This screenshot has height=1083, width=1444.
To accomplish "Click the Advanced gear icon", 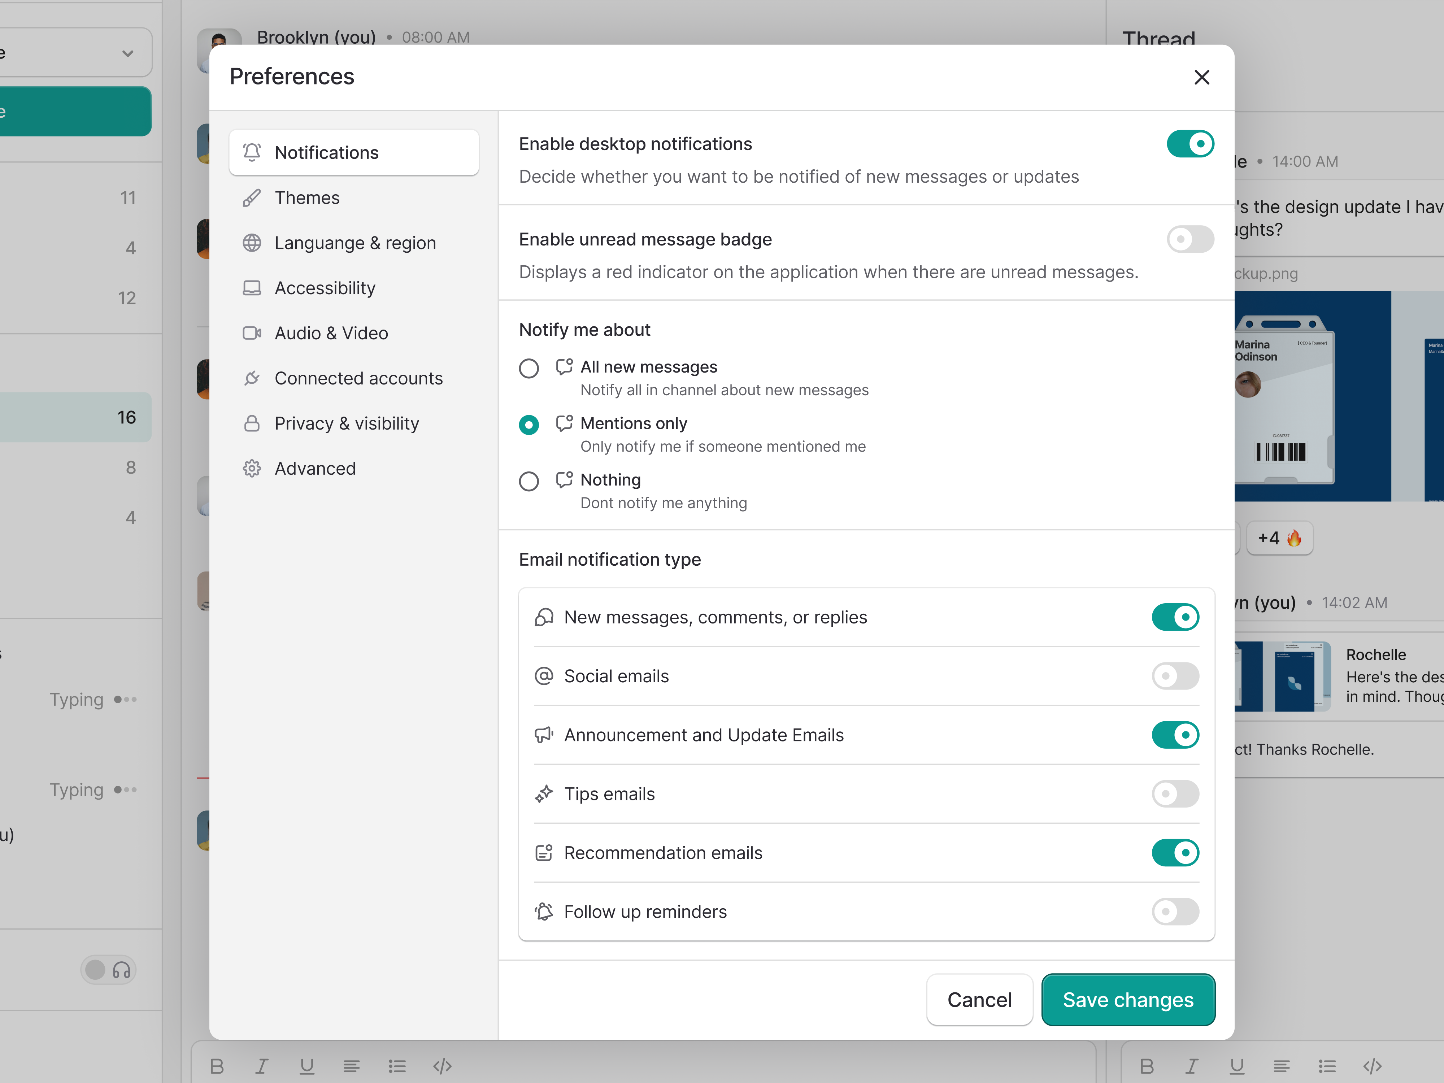I will [x=252, y=468].
